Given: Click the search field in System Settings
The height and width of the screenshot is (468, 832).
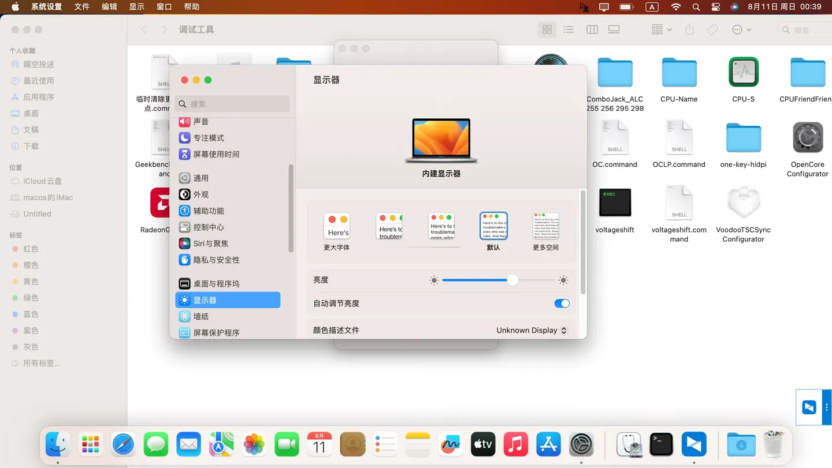Looking at the screenshot, I should (x=232, y=103).
